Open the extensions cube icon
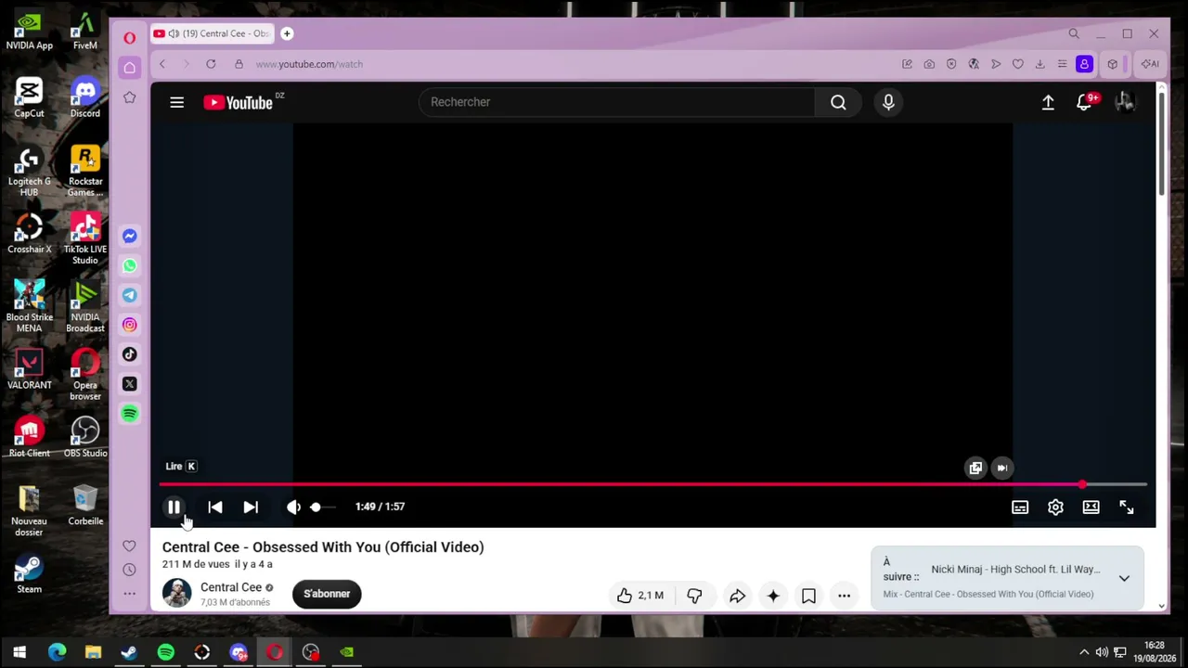The width and height of the screenshot is (1188, 668). pyautogui.click(x=1112, y=64)
